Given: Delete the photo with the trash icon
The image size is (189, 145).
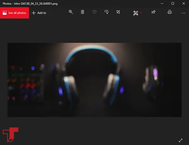Looking at the screenshot, I should 83,12.
